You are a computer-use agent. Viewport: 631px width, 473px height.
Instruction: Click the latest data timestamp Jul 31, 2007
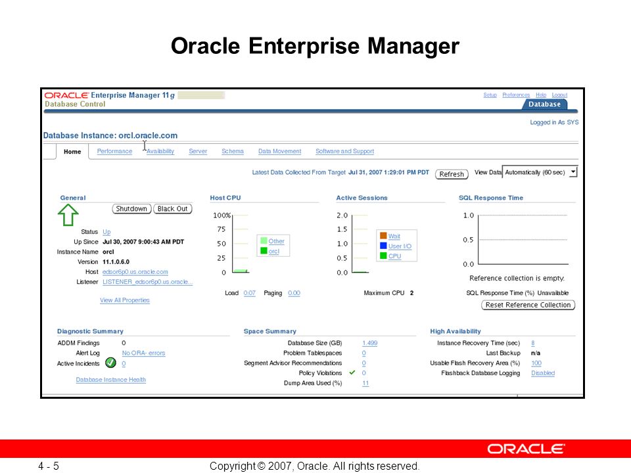(x=388, y=172)
